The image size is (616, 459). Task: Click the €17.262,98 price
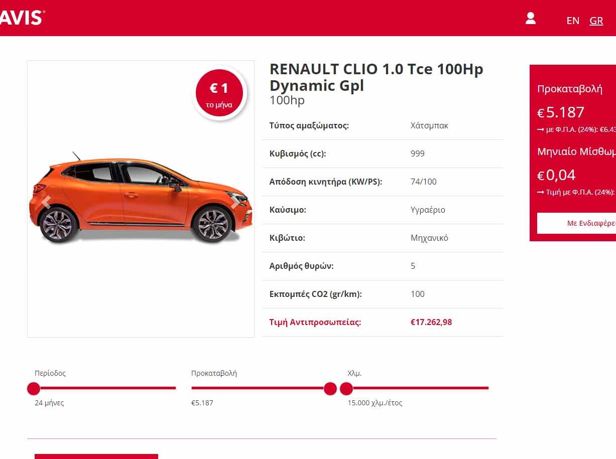coord(431,322)
